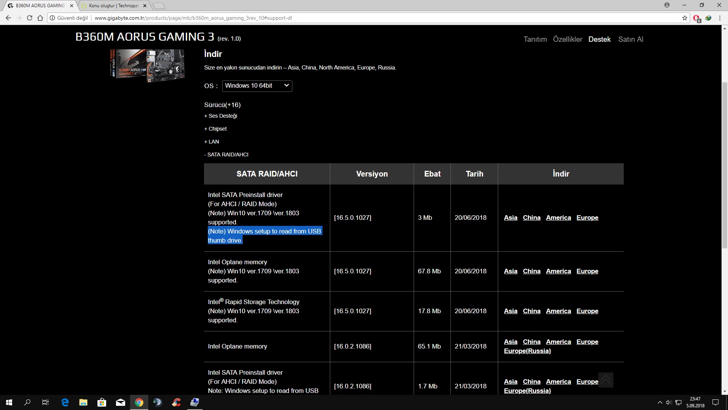
Task: Click the home page icon
Action: point(40,18)
